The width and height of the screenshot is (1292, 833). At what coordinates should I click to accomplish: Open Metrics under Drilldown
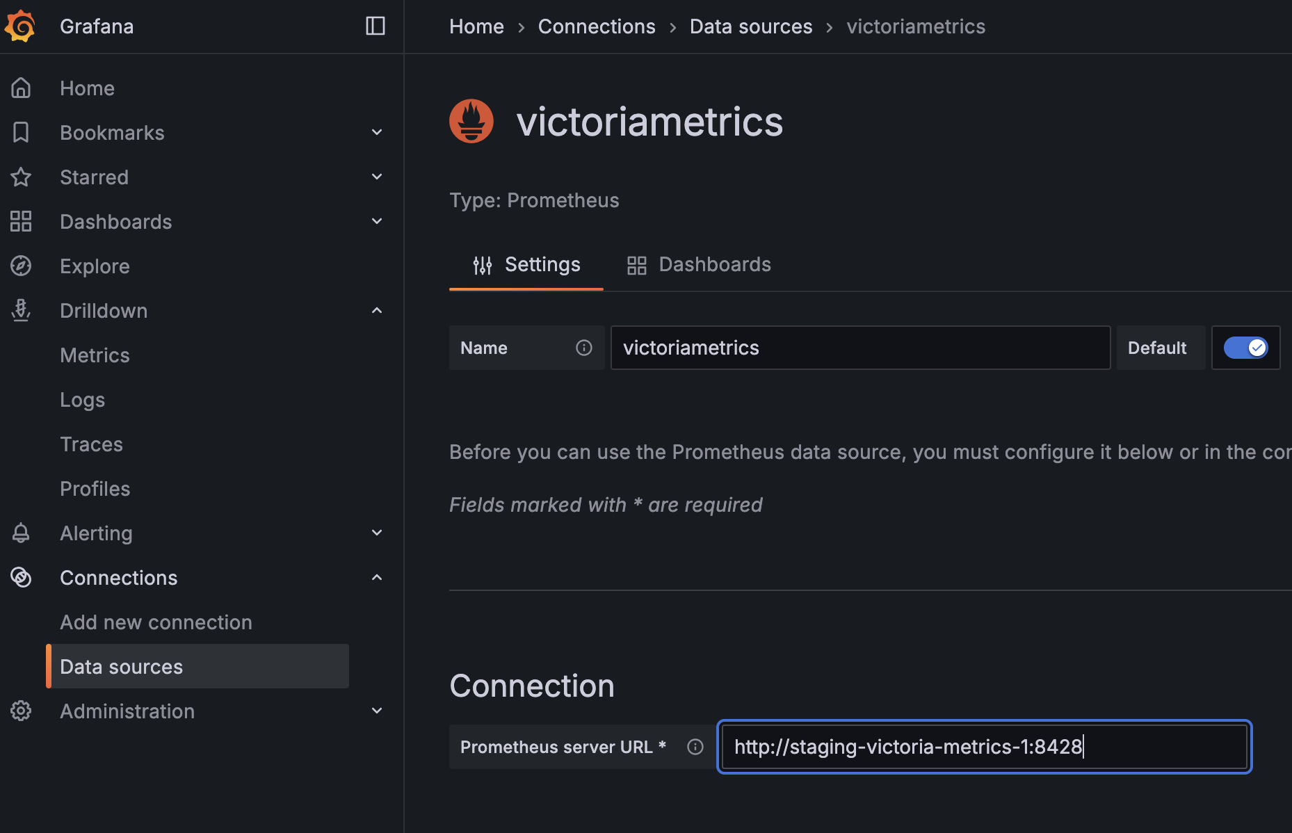95,355
